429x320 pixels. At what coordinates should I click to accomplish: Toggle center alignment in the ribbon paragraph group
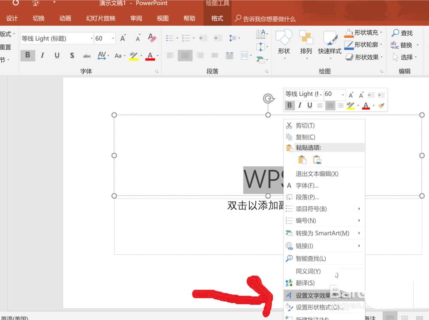185,55
